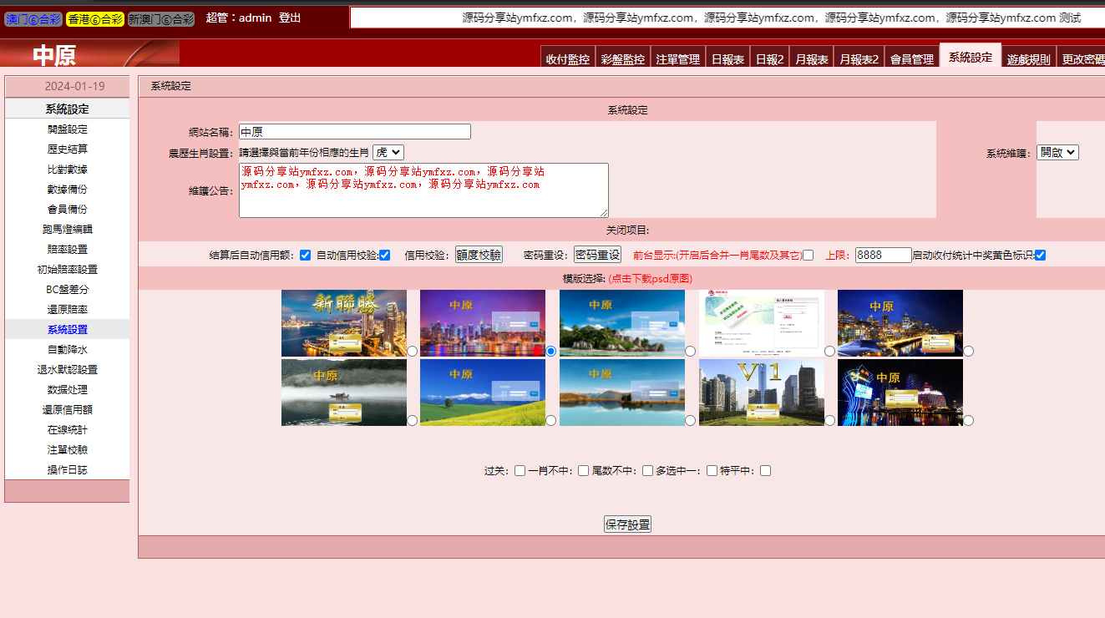Click the 網站名稱 text field
1105x618 pixels.
coord(354,132)
